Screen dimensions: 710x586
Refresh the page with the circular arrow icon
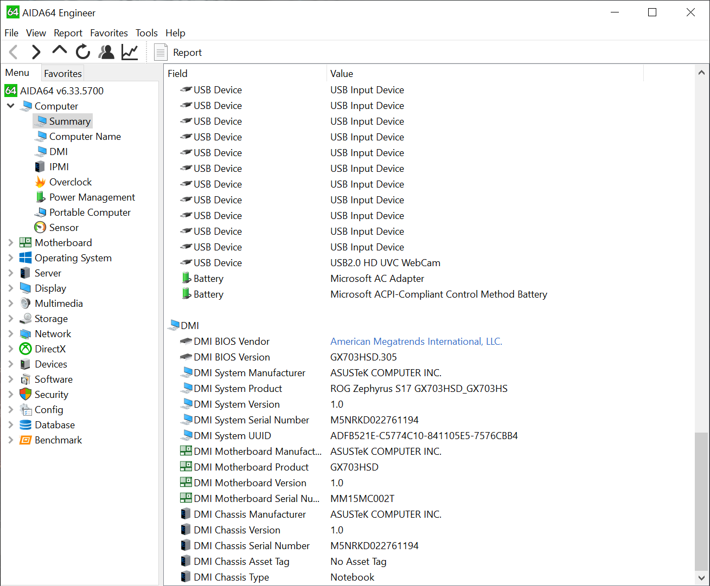point(82,52)
